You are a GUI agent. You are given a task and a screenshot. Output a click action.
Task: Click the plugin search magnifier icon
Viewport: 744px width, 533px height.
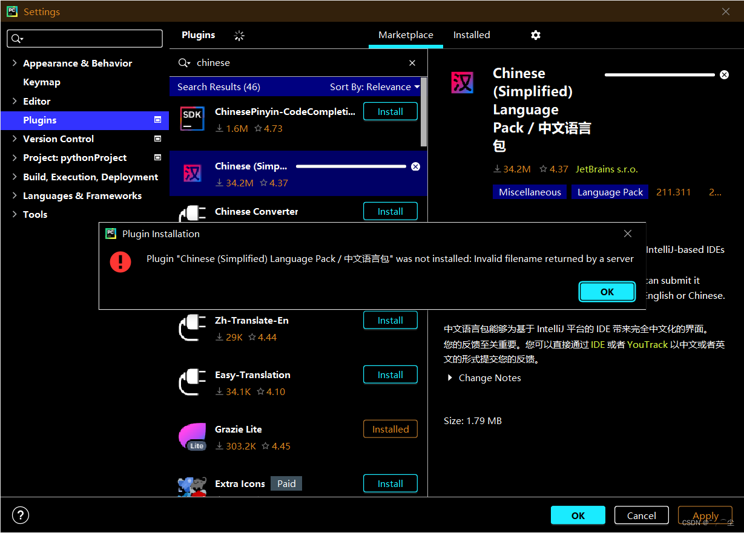tap(184, 63)
